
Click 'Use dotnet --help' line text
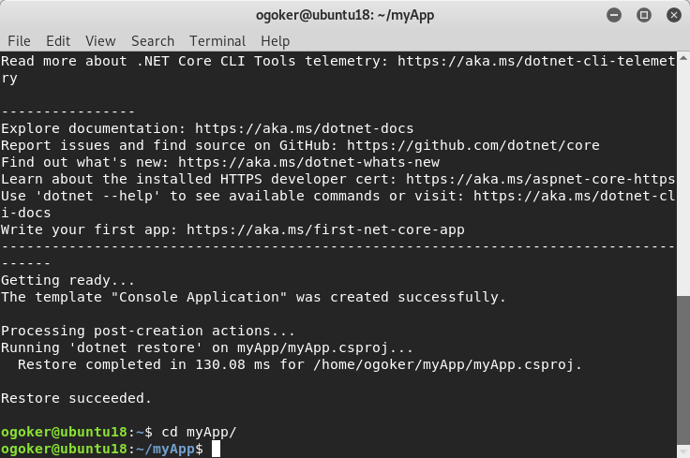(x=337, y=196)
